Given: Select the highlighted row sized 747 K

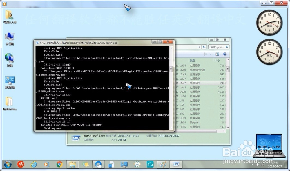Looking at the screenshot, I should [200, 83].
